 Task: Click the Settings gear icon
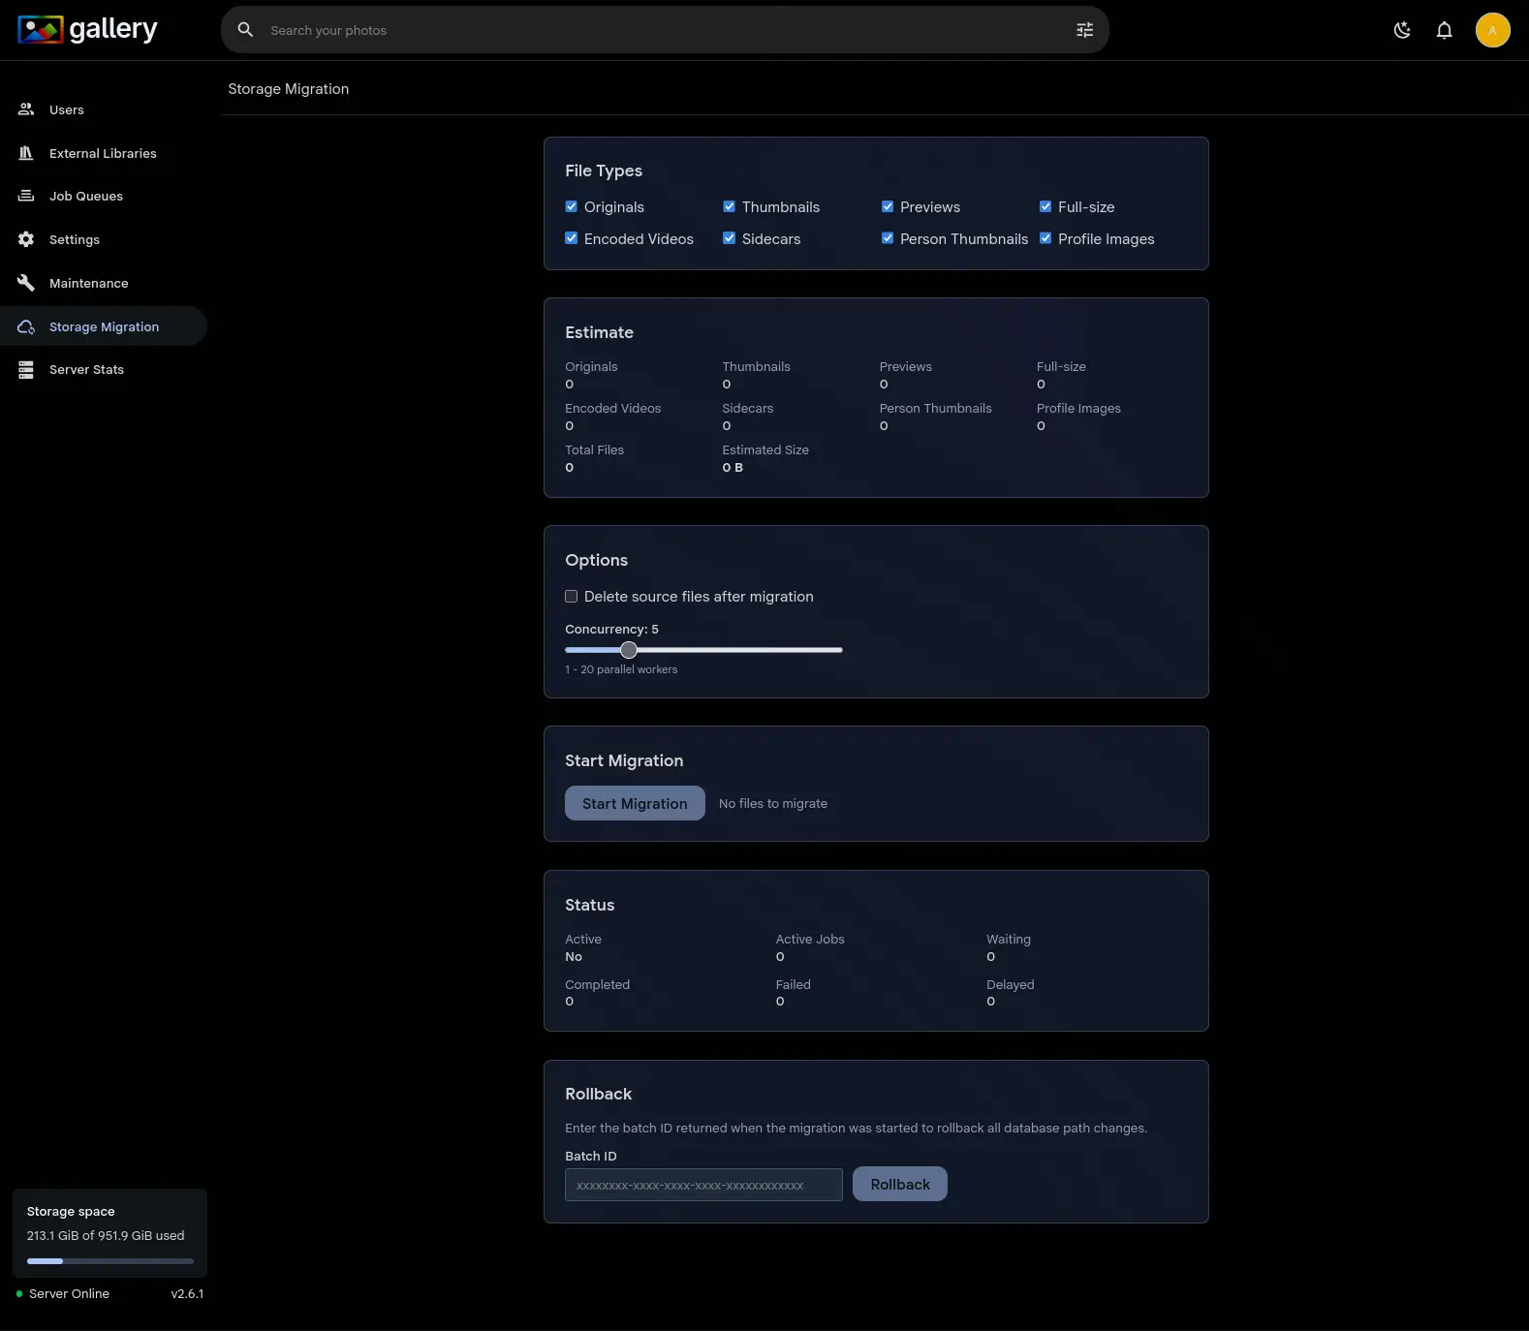coord(26,239)
